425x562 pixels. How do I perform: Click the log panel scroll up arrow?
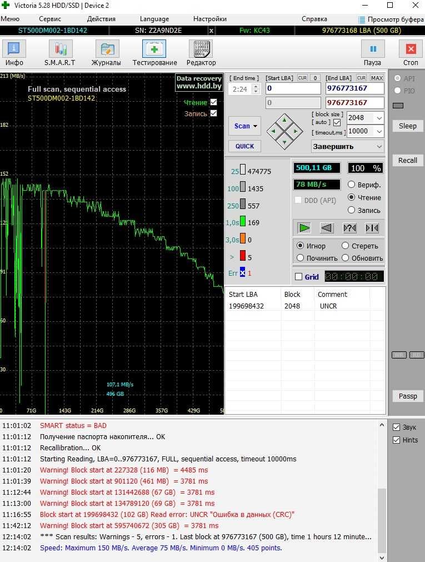382,425
